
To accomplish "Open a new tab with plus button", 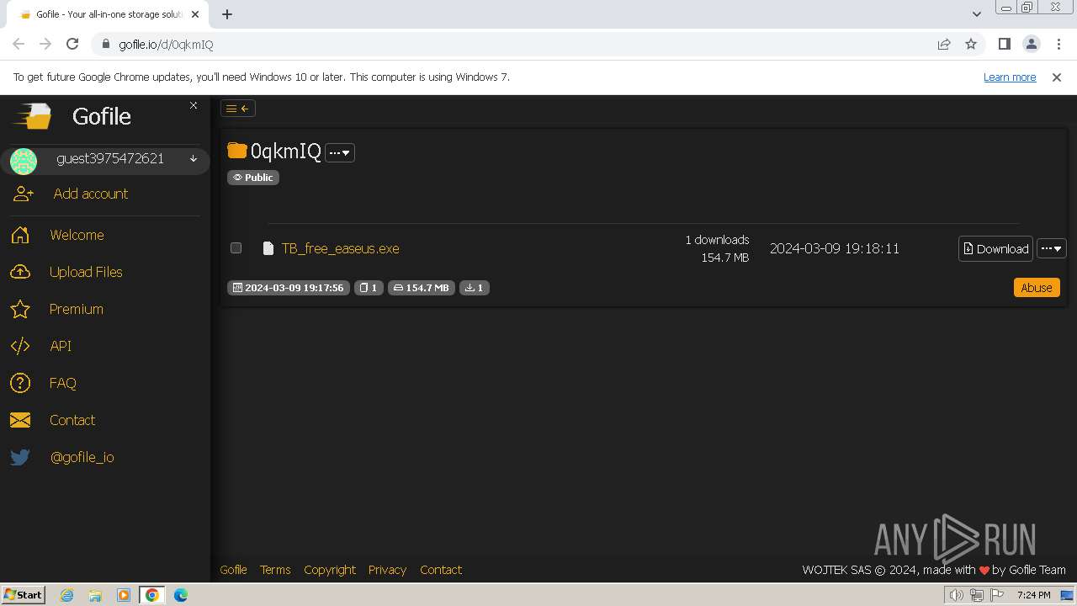I will pos(227,14).
